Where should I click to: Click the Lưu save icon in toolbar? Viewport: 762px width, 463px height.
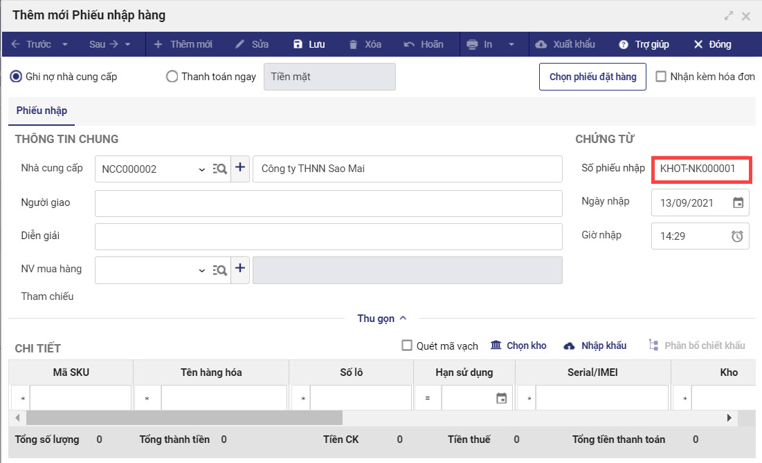point(298,44)
